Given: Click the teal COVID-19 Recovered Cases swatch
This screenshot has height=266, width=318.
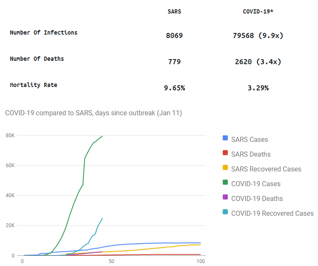Looking at the screenshot, I should (225, 213).
